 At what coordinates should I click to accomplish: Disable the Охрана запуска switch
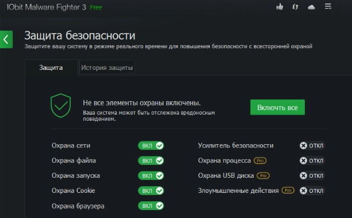(x=151, y=176)
